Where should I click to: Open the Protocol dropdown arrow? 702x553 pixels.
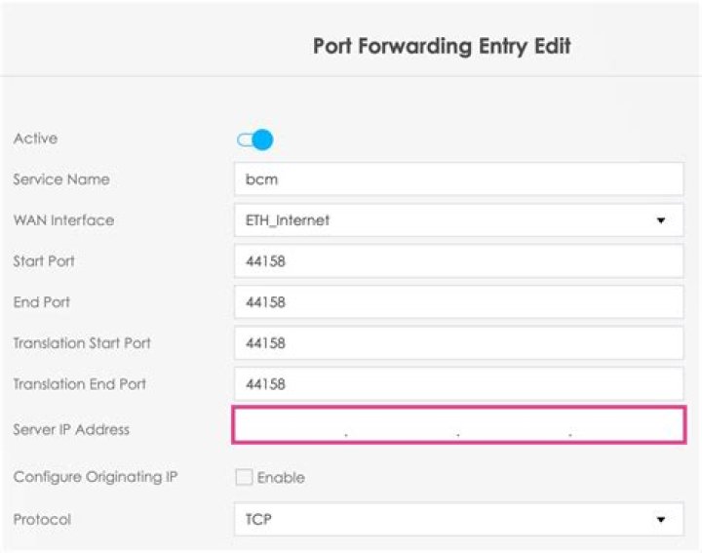pyautogui.click(x=661, y=520)
